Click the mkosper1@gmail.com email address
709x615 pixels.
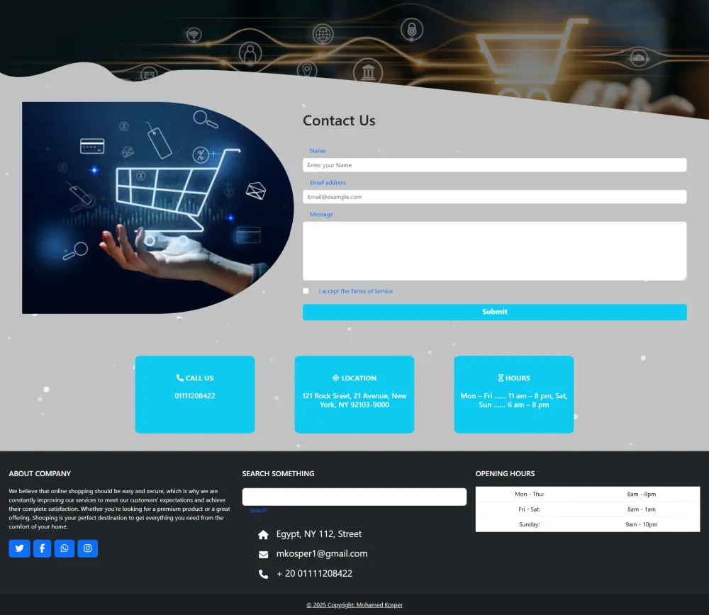point(320,553)
